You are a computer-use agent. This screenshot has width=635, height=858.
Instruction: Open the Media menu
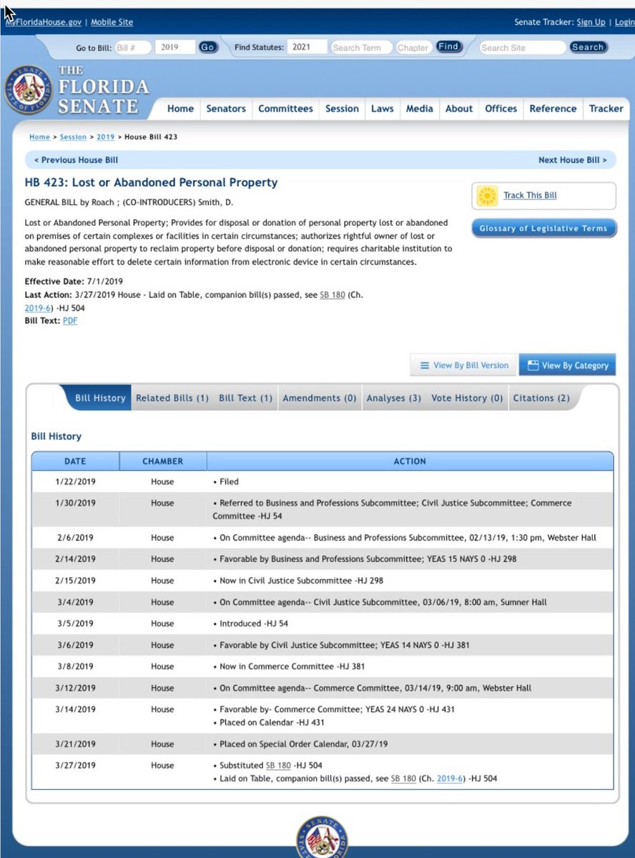point(420,109)
